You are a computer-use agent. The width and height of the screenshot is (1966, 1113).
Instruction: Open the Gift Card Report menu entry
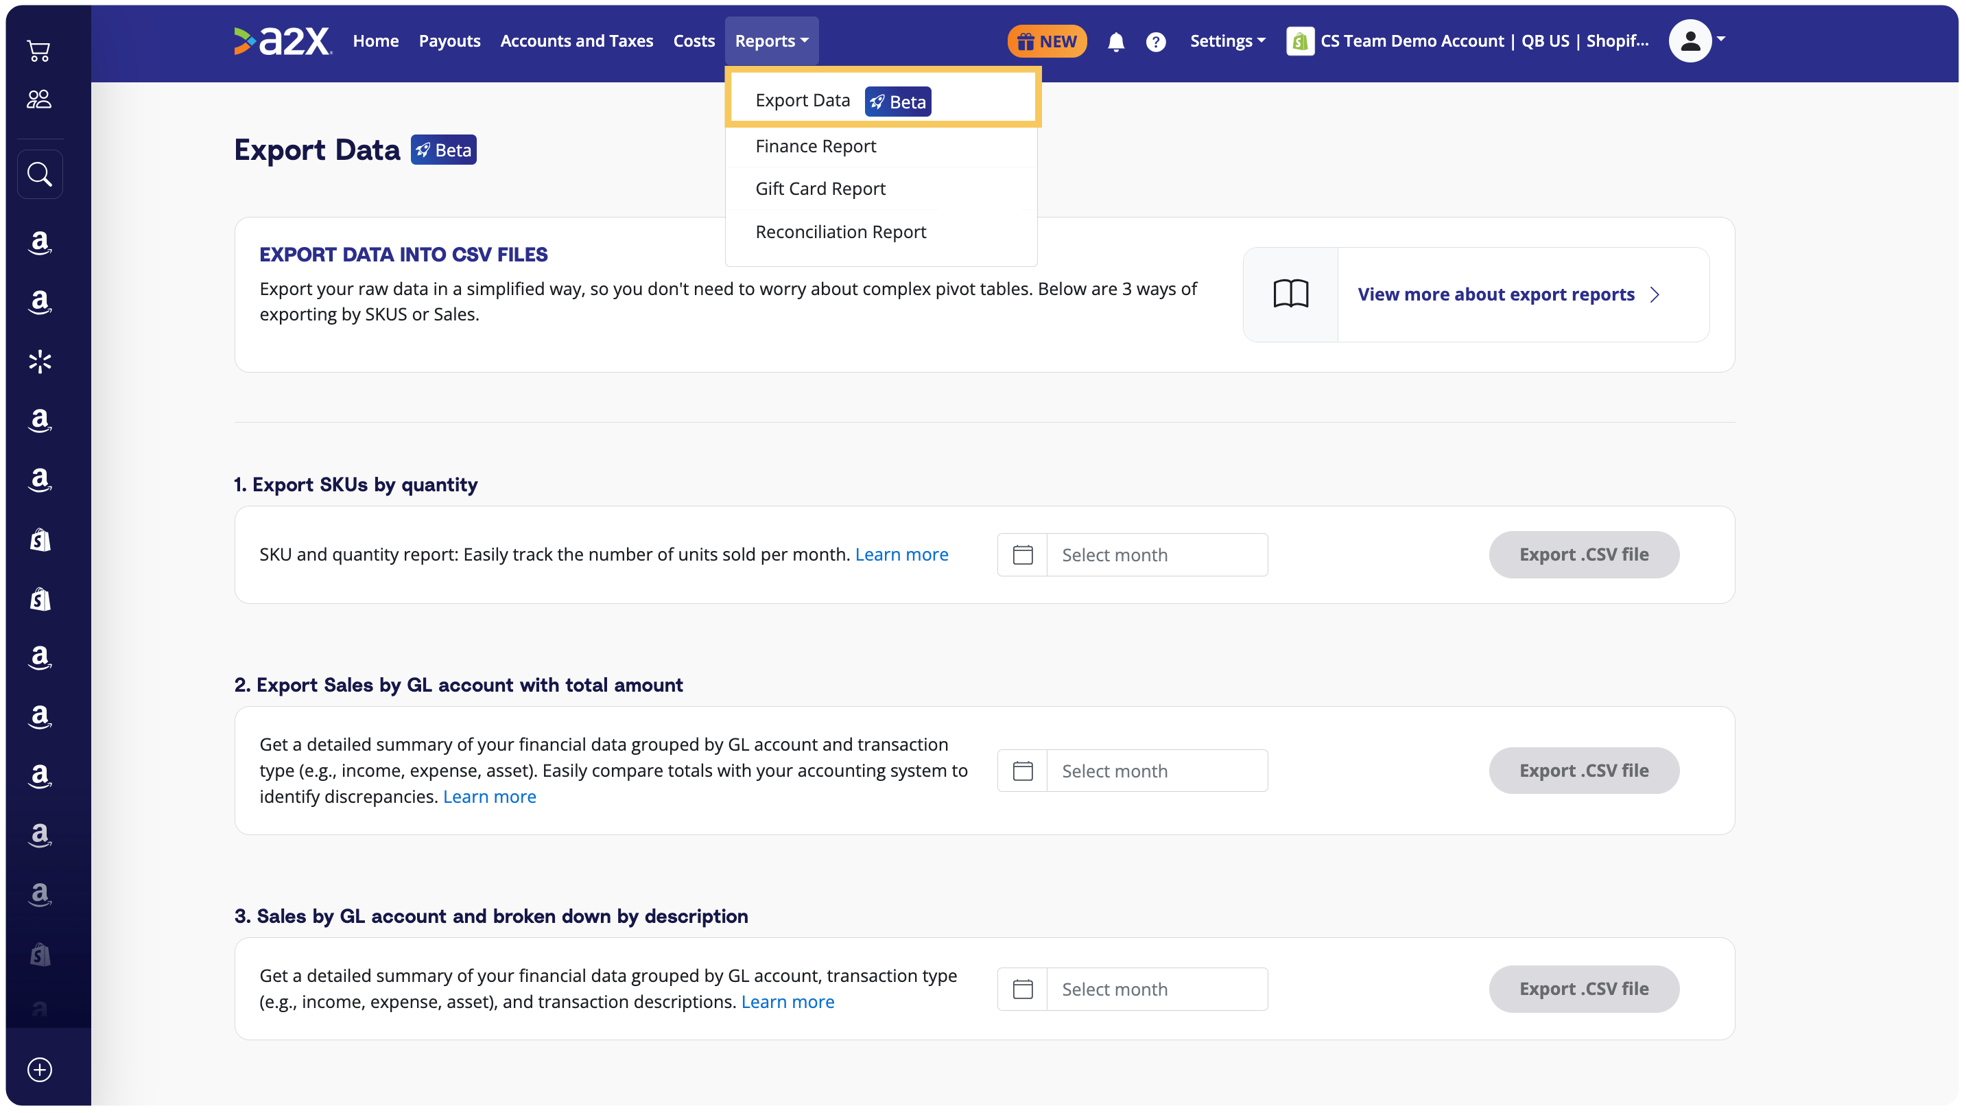point(820,189)
